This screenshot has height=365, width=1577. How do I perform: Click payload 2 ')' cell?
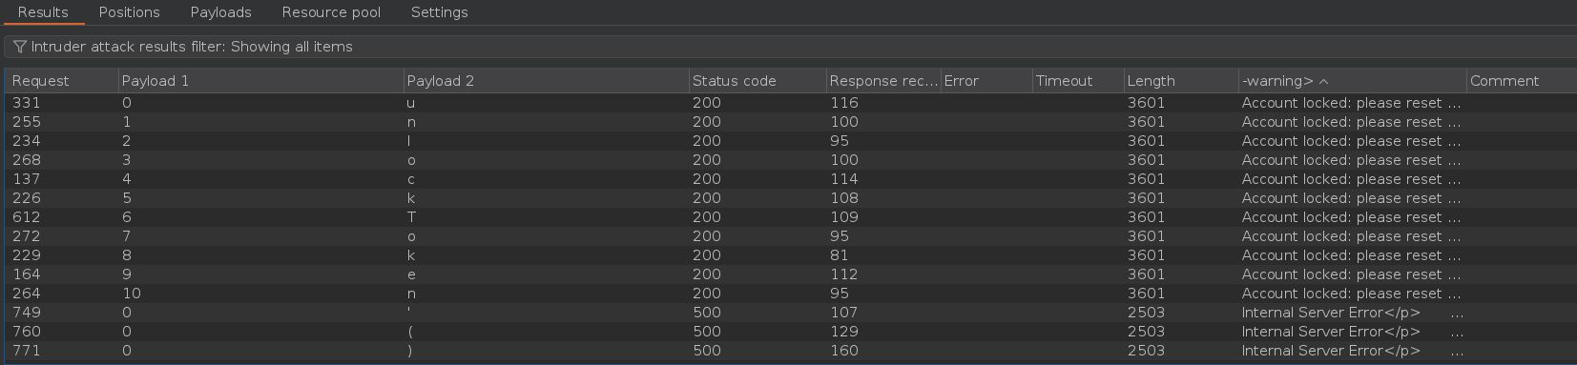coord(546,351)
